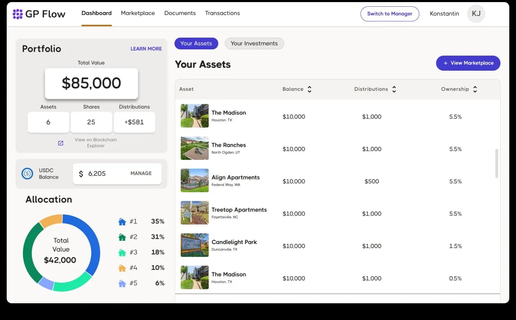Click the Fayetteville, NC location text
This screenshot has width=516, height=320.
pyautogui.click(x=225, y=218)
